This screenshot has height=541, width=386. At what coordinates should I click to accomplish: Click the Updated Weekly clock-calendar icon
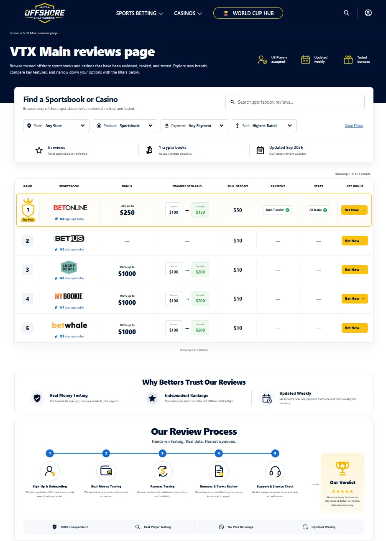point(267,398)
